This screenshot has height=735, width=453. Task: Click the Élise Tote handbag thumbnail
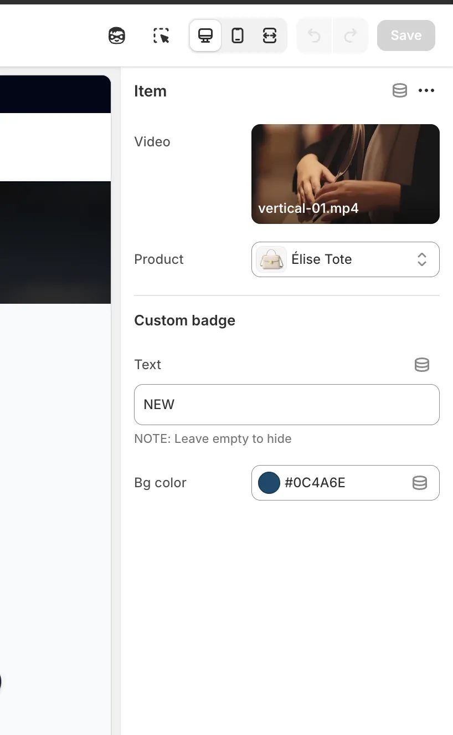[271, 259]
